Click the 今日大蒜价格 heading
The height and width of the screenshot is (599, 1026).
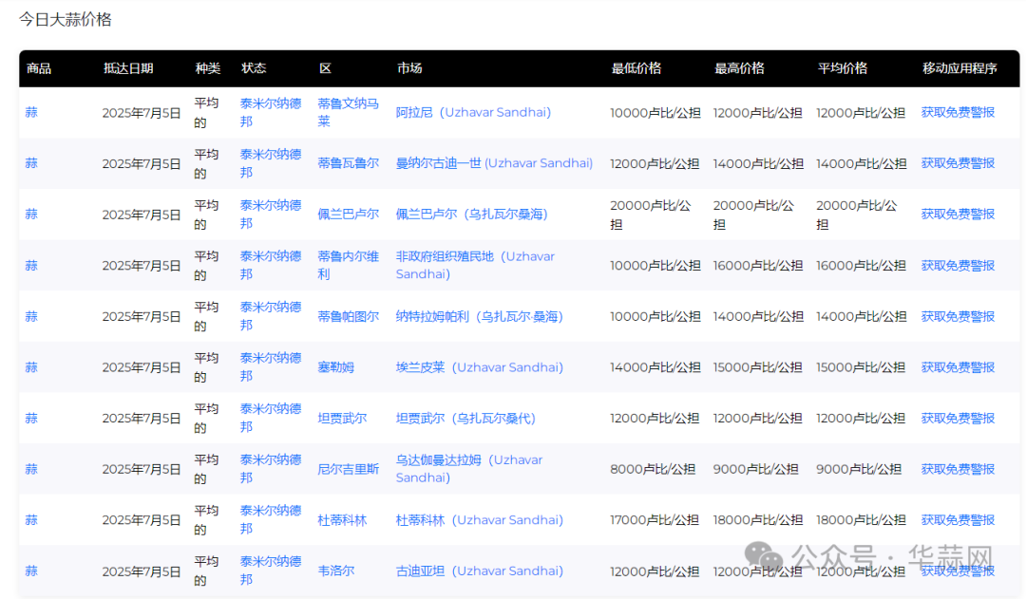point(65,20)
